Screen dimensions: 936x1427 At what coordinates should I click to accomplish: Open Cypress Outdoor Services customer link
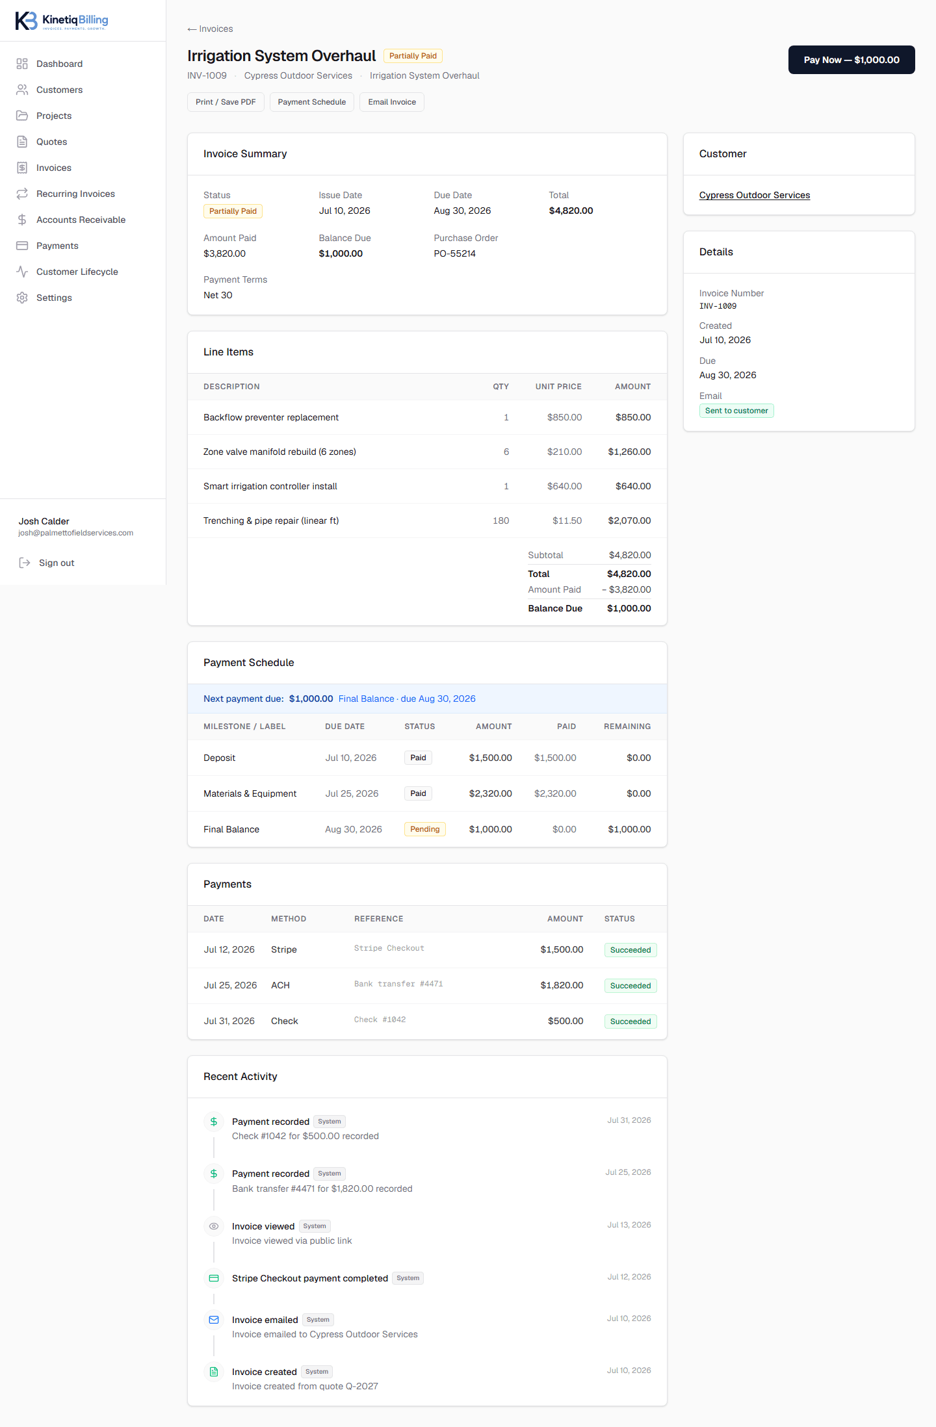(755, 195)
